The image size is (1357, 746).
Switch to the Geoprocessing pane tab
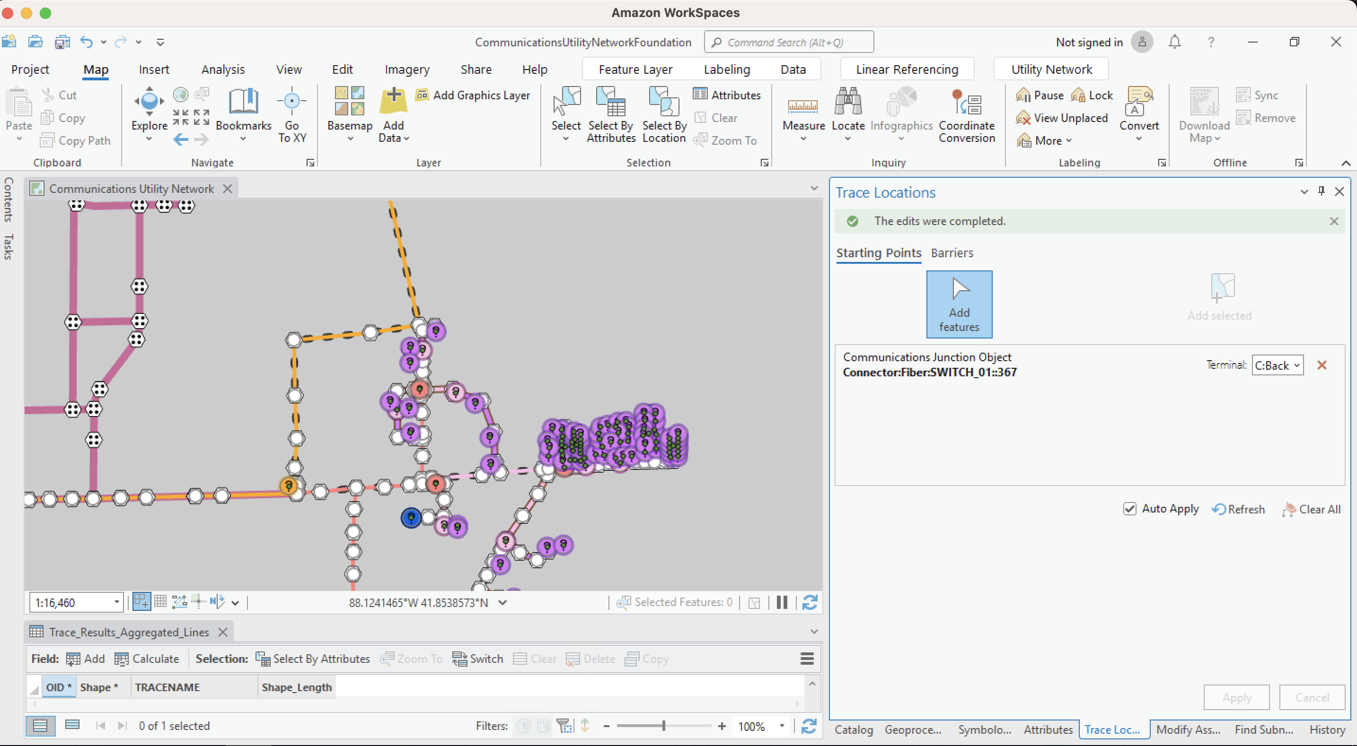coord(913,729)
